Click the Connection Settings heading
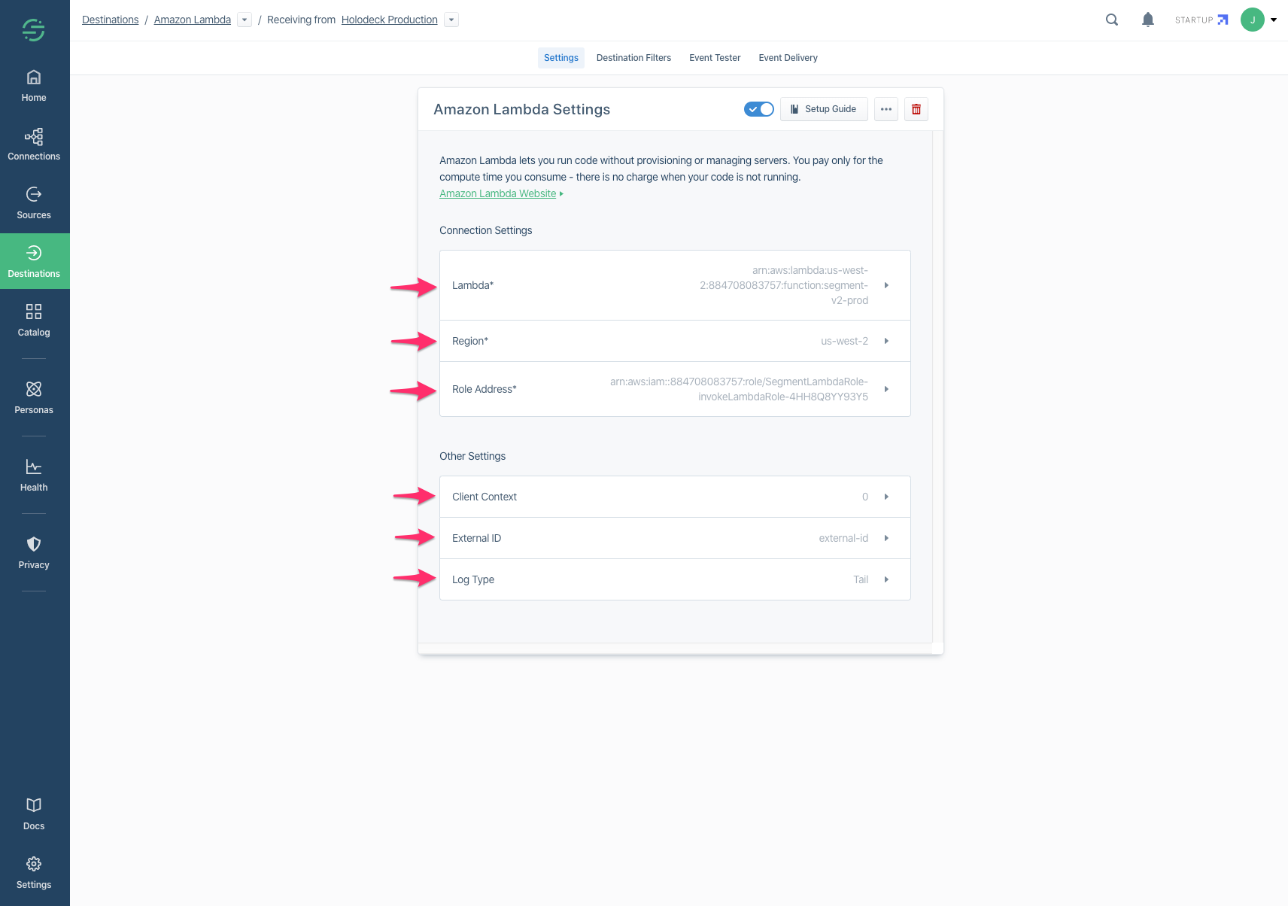1288x906 pixels. coord(486,230)
